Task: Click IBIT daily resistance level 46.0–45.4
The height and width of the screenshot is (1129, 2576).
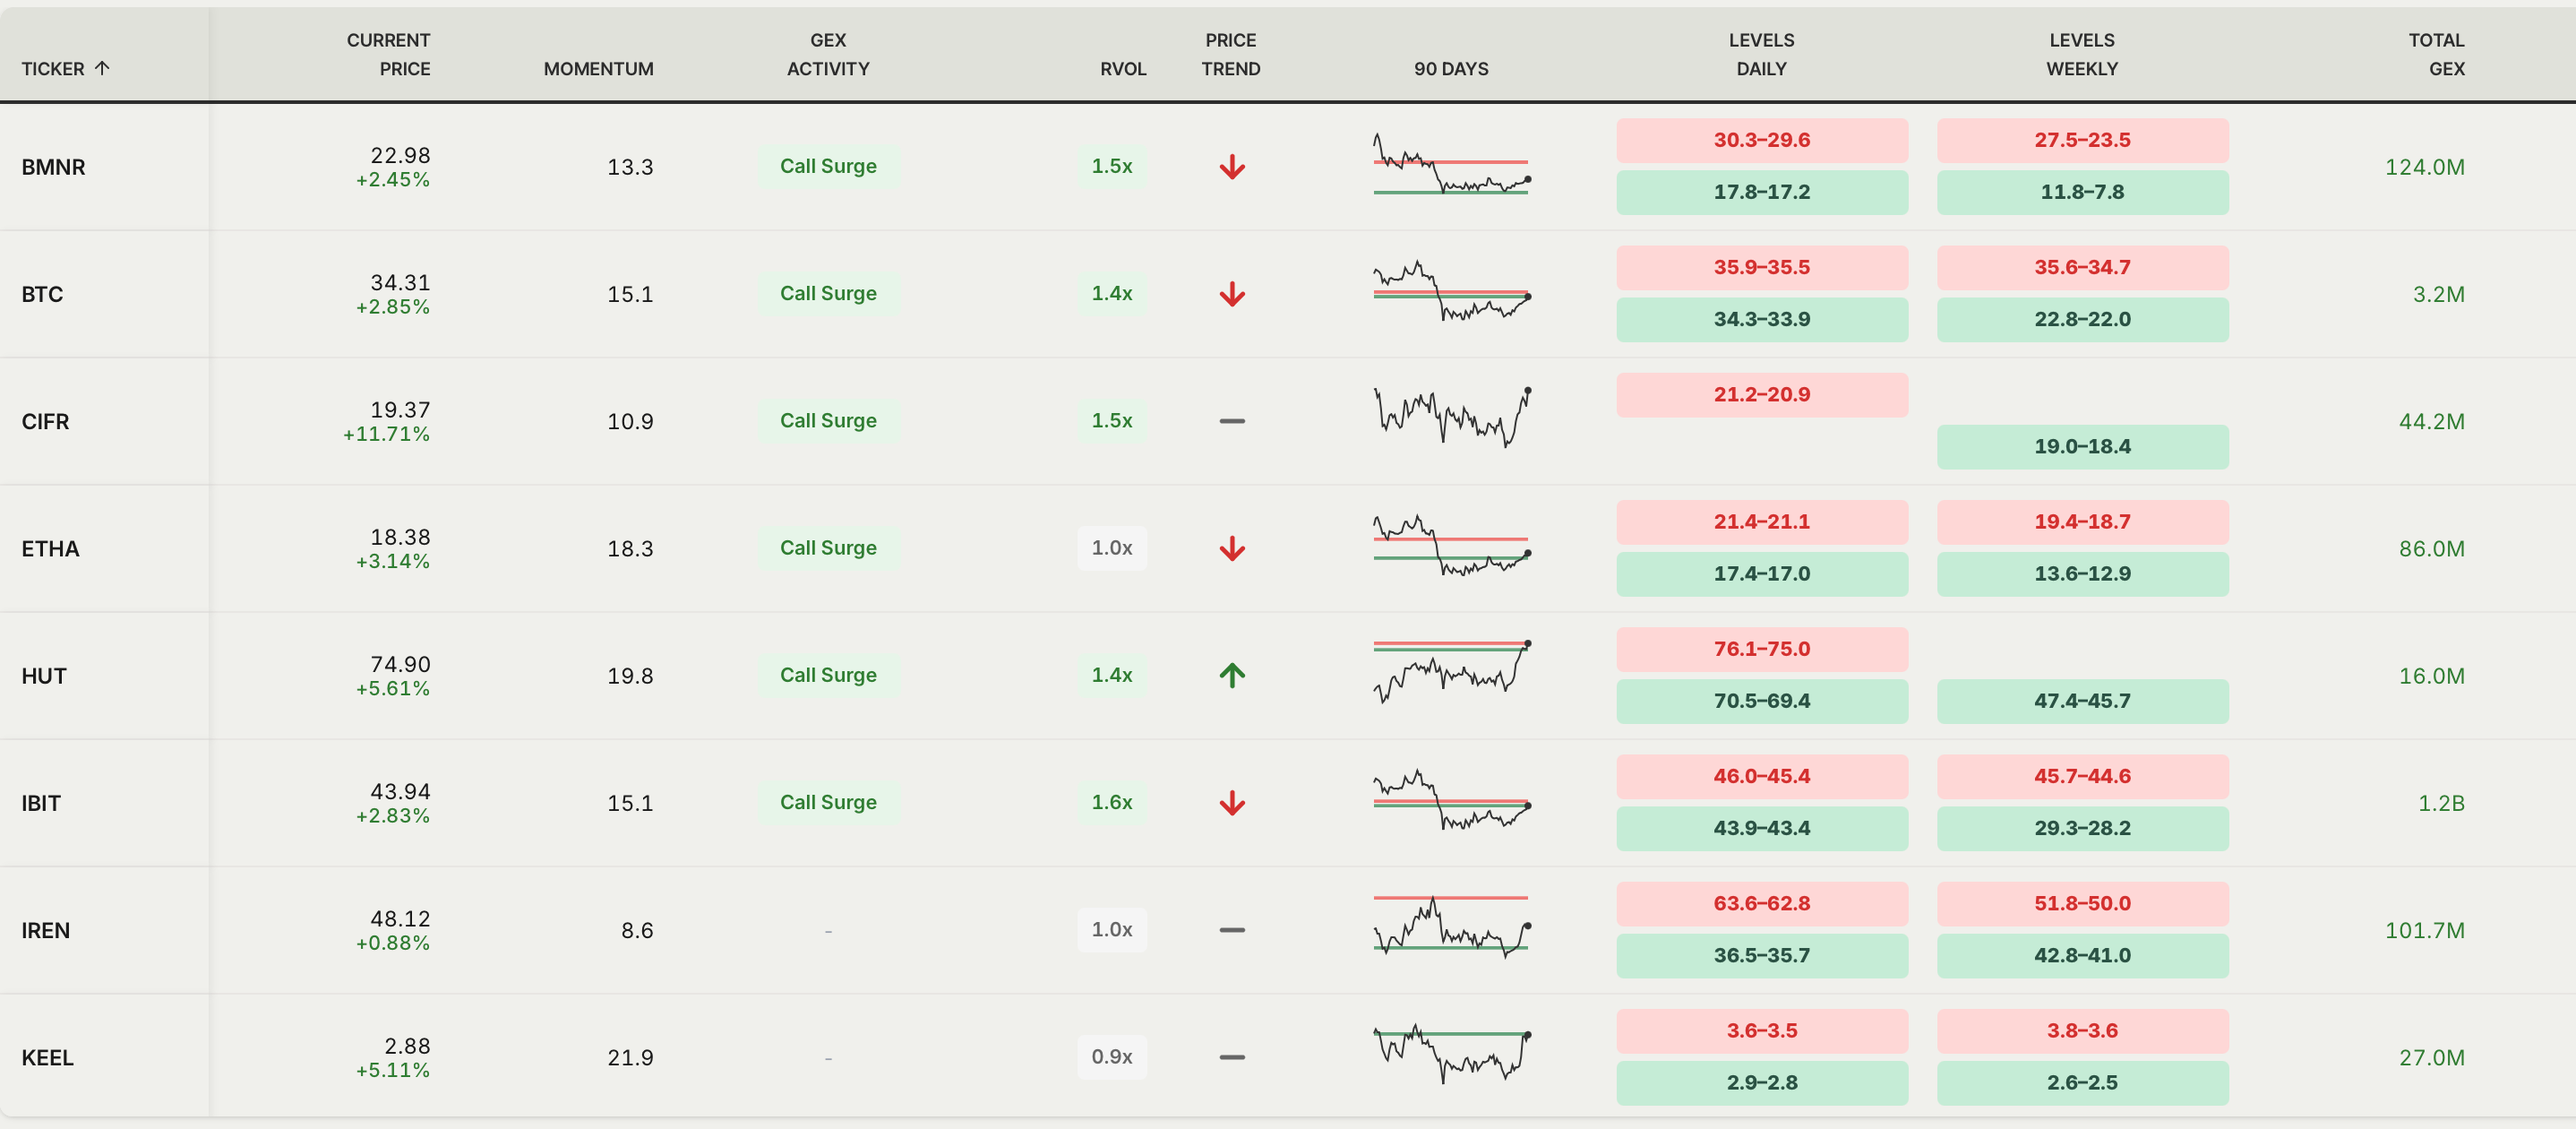Action: click(x=1761, y=776)
